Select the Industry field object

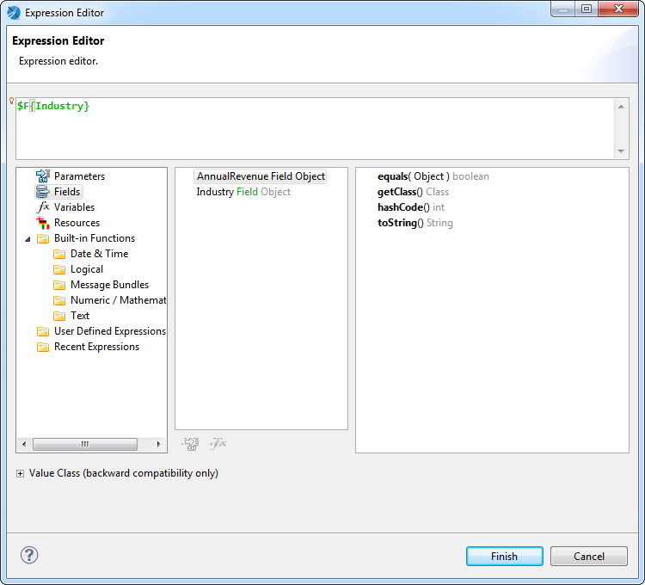[x=243, y=192]
